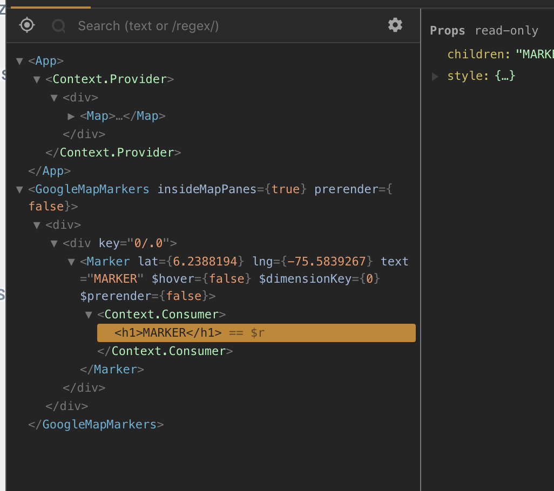
Task: Collapse the Context.Consumer disclosure triangle
Action: click(89, 314)
